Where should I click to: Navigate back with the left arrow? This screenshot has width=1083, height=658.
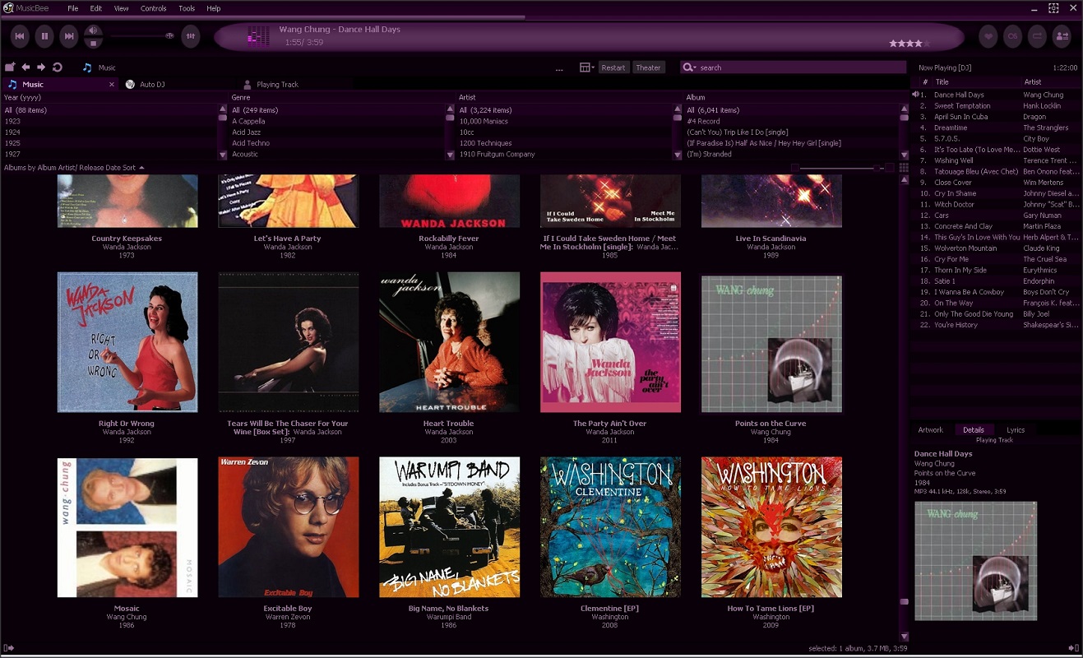click(x=25, y=67)
